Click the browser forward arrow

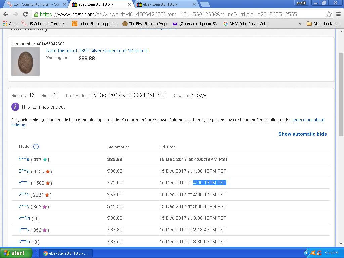(15, 14)
